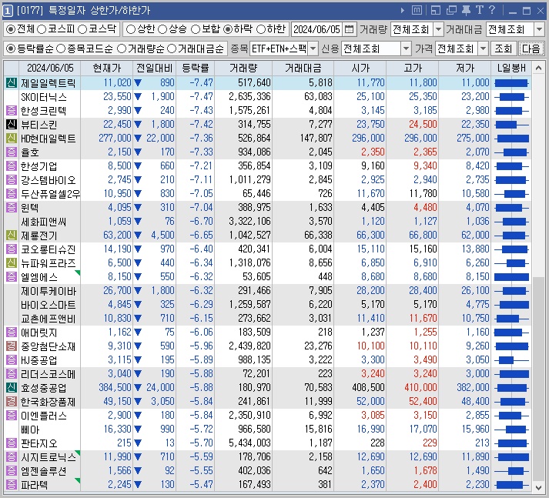The image size is (549, 498).
Task: Click the daily candle bar for HJ중공업
Action: pos(511,359)
